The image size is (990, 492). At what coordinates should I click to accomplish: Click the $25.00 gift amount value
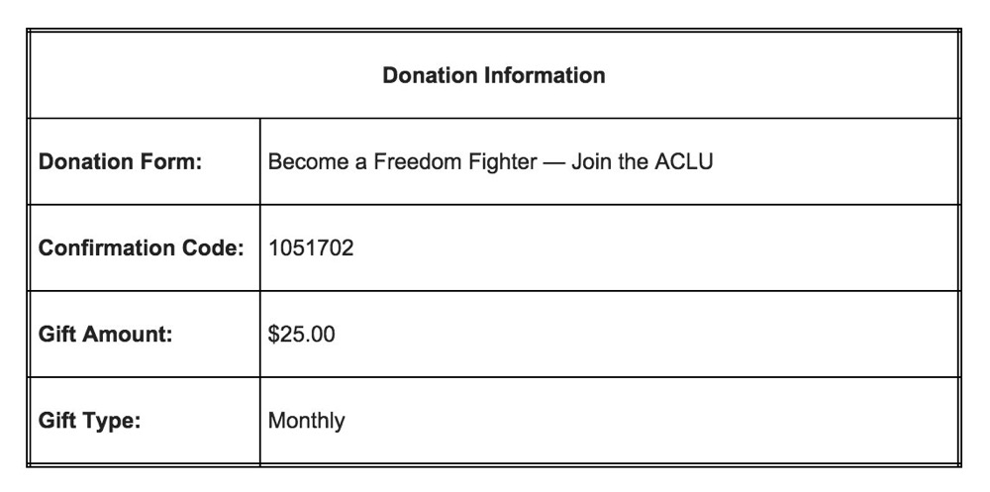coord(302,335)
